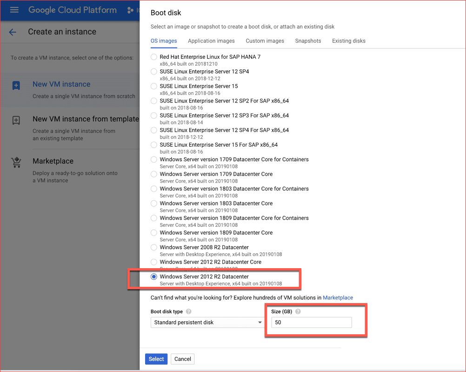The width and height of the screenshot is (466, 372).
Task: Select Red Hat Enterprise Linux for SAP HANA 7
Action: [x=153, y=57]
